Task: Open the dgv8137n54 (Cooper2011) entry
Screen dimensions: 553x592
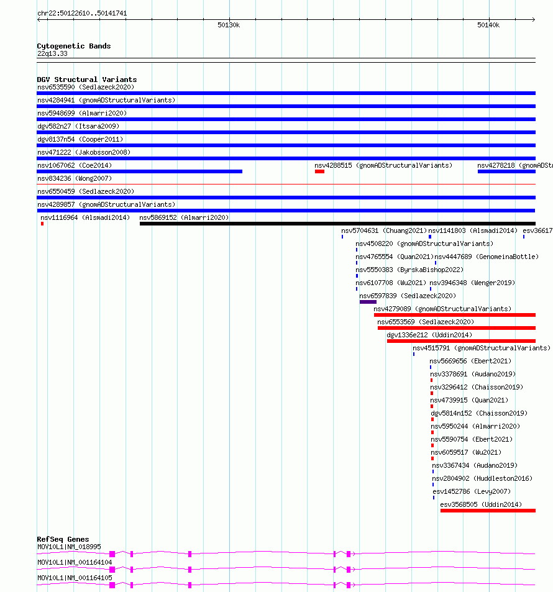Action: point(80,139)
